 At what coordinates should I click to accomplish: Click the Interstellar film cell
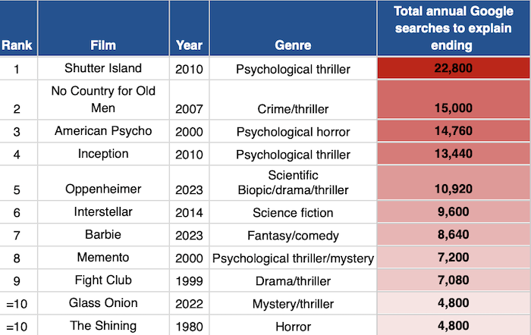coord(103,213)
